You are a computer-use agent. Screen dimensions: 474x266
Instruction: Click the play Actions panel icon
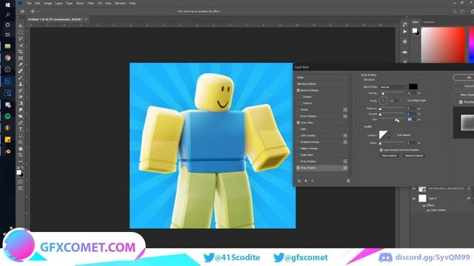point(405,32)
